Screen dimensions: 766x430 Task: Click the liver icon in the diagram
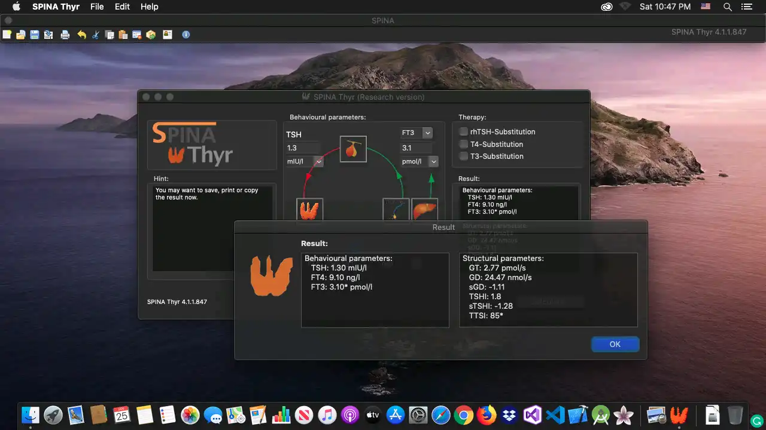pos(424,209)
